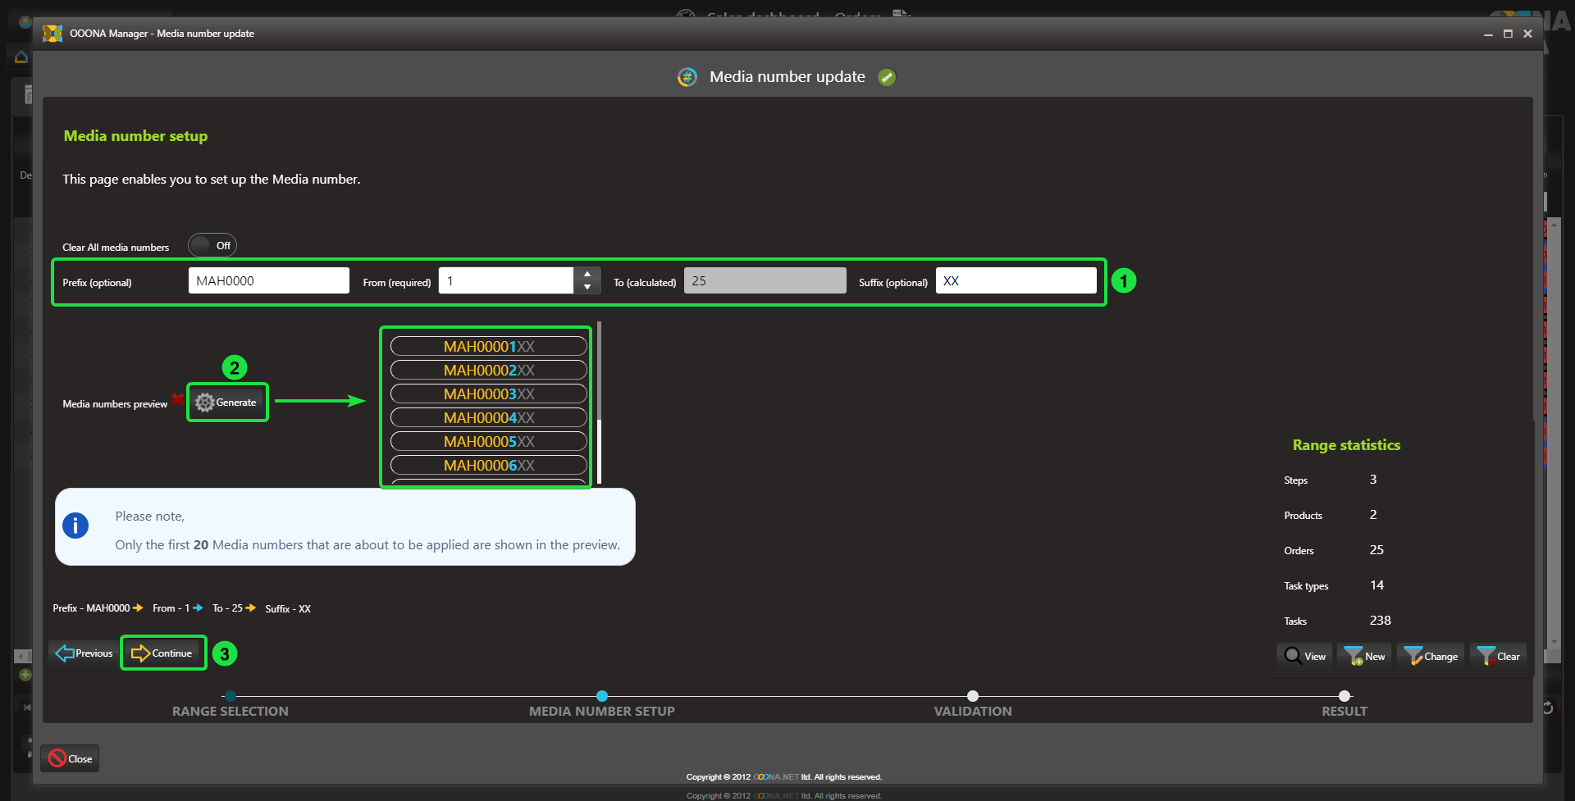
Task: Click the Result step marker
Action: click(1344, 696)
